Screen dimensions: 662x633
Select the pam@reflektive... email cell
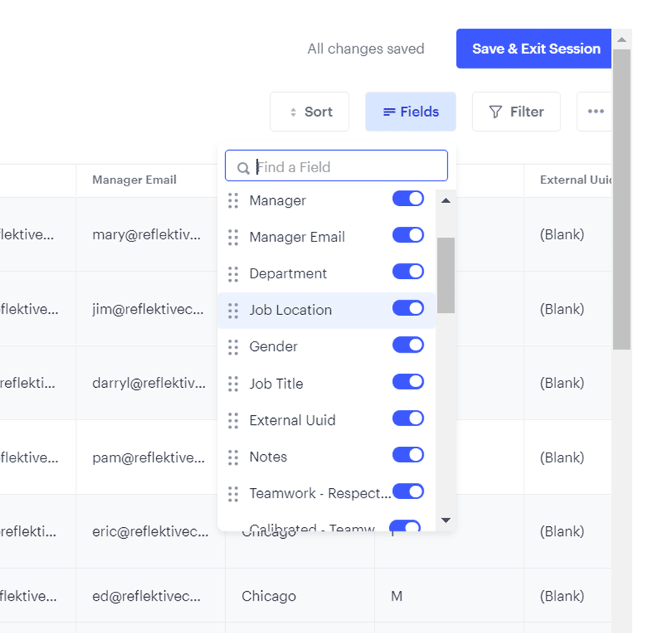[x=149, y=457]
